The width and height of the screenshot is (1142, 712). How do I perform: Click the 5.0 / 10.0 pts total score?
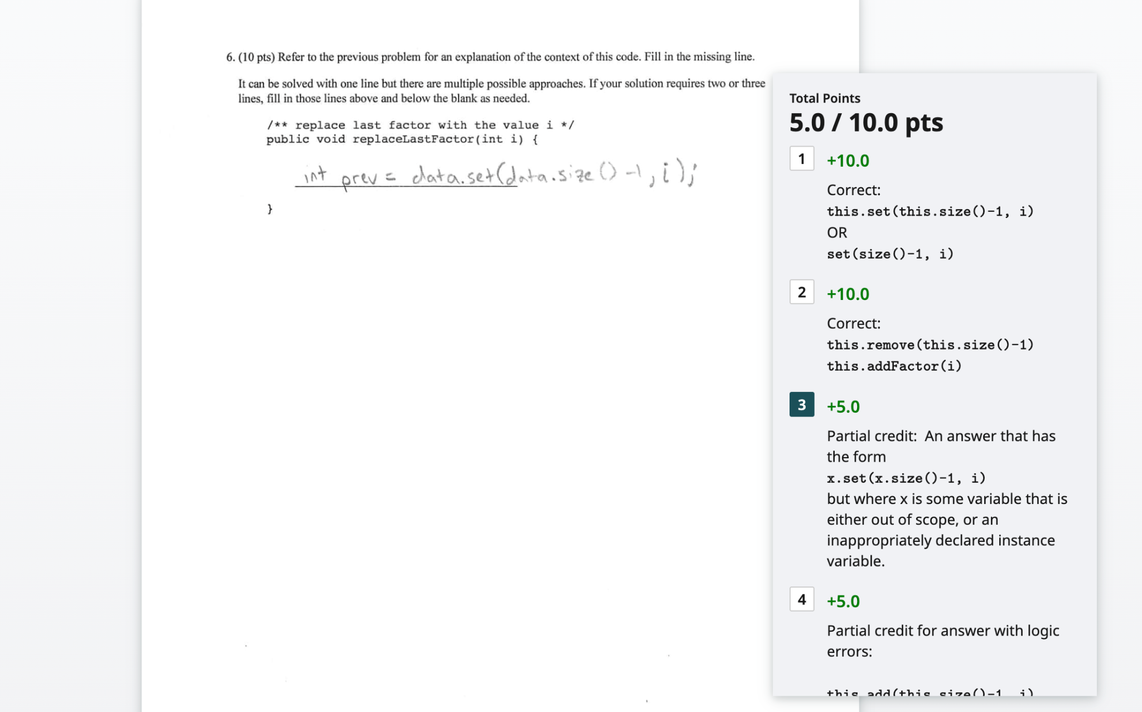866,123
